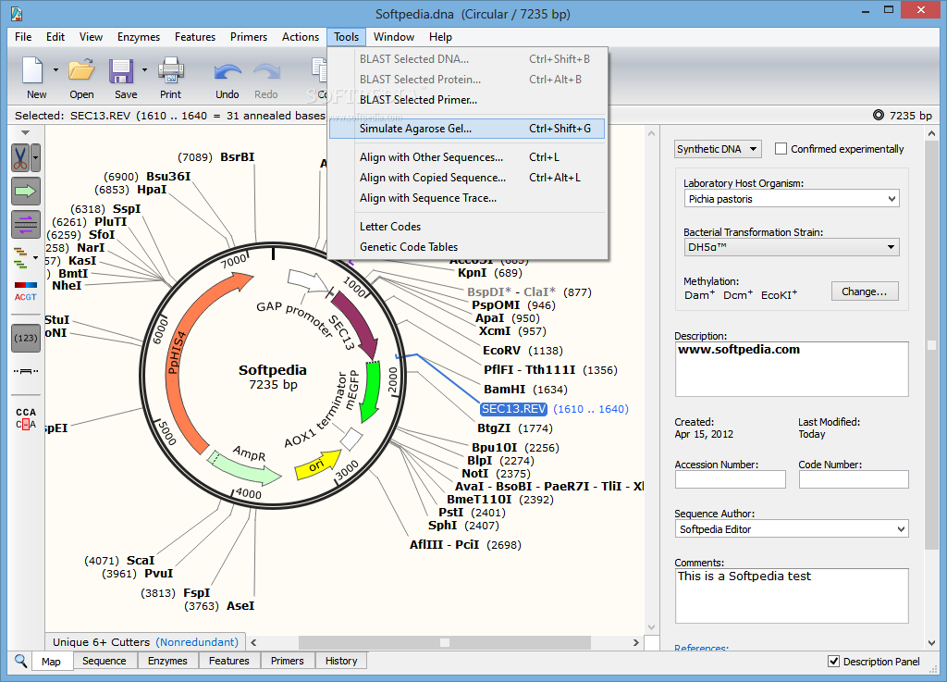Click the horizontal map scrollbar thumb
Screen dimensions: 947x682
coord(445,642)
